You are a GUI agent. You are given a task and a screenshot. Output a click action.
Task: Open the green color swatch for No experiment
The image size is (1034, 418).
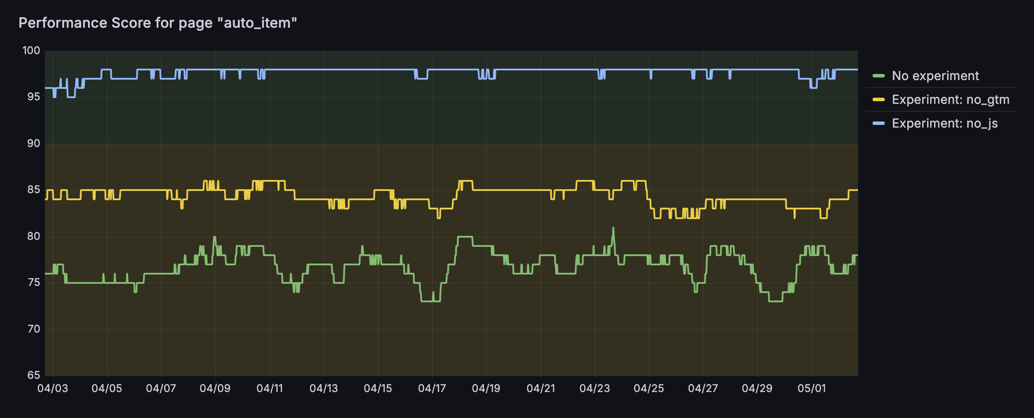878,76
